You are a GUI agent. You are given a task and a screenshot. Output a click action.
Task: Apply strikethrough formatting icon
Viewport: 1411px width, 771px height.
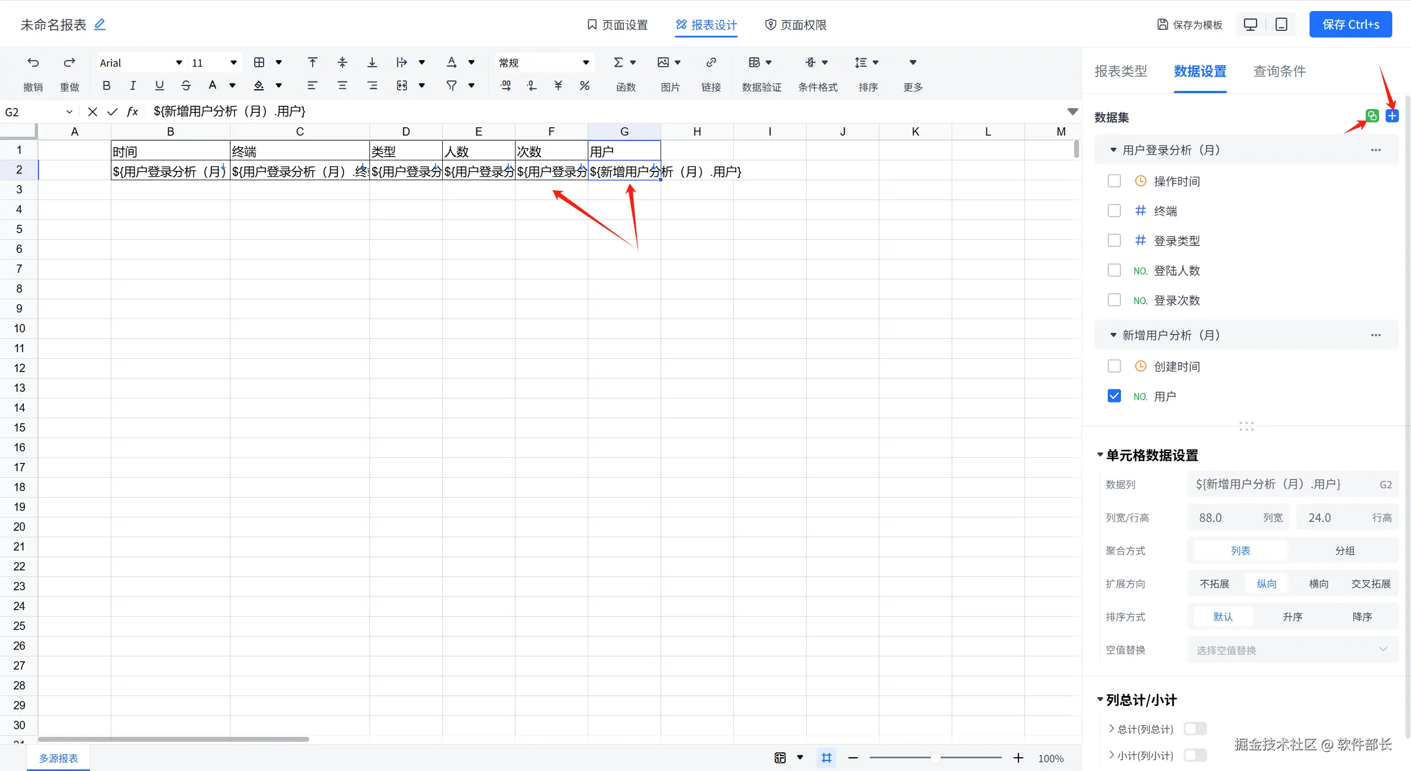pyautogui.click(x=186, y=85)
